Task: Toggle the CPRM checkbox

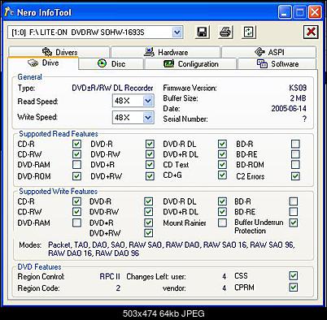Action: pyautogui.click(x=294, y=287)
